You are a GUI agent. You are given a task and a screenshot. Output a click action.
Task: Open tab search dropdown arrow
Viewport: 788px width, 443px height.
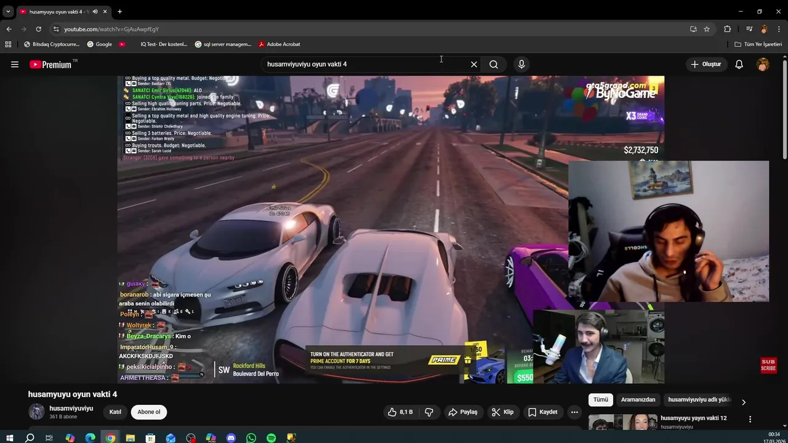(8, 12)
